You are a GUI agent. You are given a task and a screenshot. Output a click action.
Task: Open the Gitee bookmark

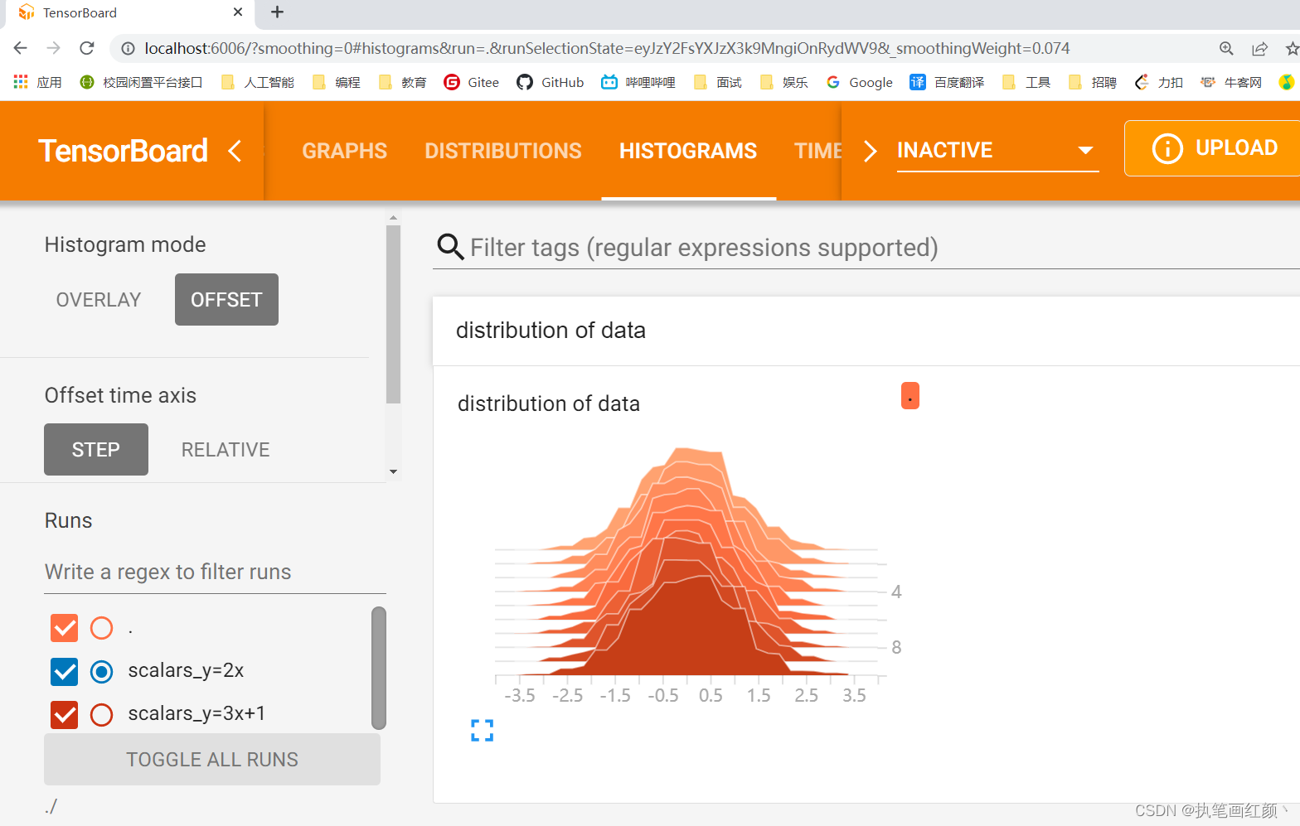click(472, 82)
